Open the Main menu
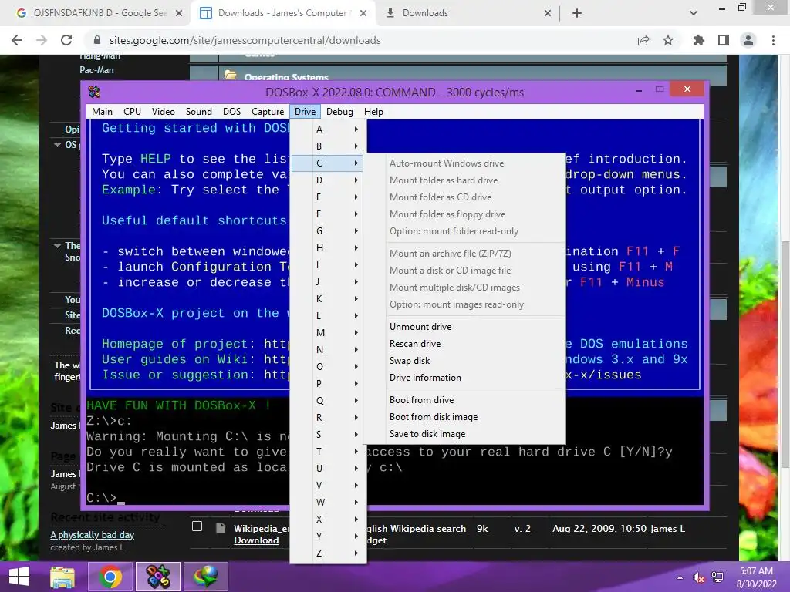This screenshot has height=592, width=790. tap(103, 112)
